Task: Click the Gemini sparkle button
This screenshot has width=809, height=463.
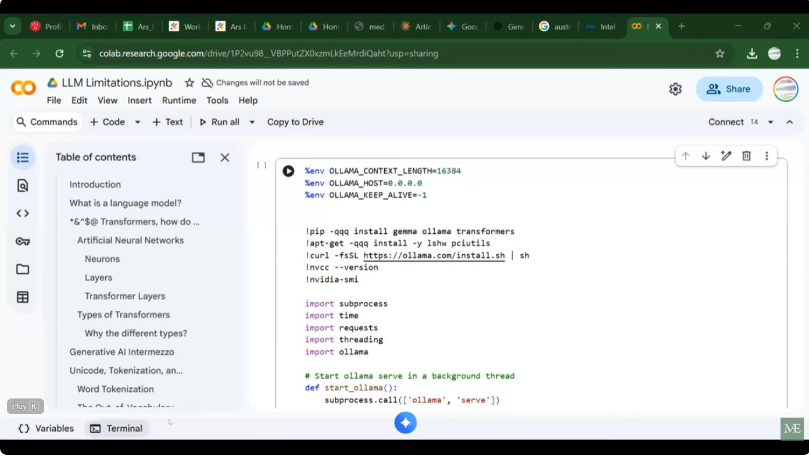Action: [x=406, y=423]
